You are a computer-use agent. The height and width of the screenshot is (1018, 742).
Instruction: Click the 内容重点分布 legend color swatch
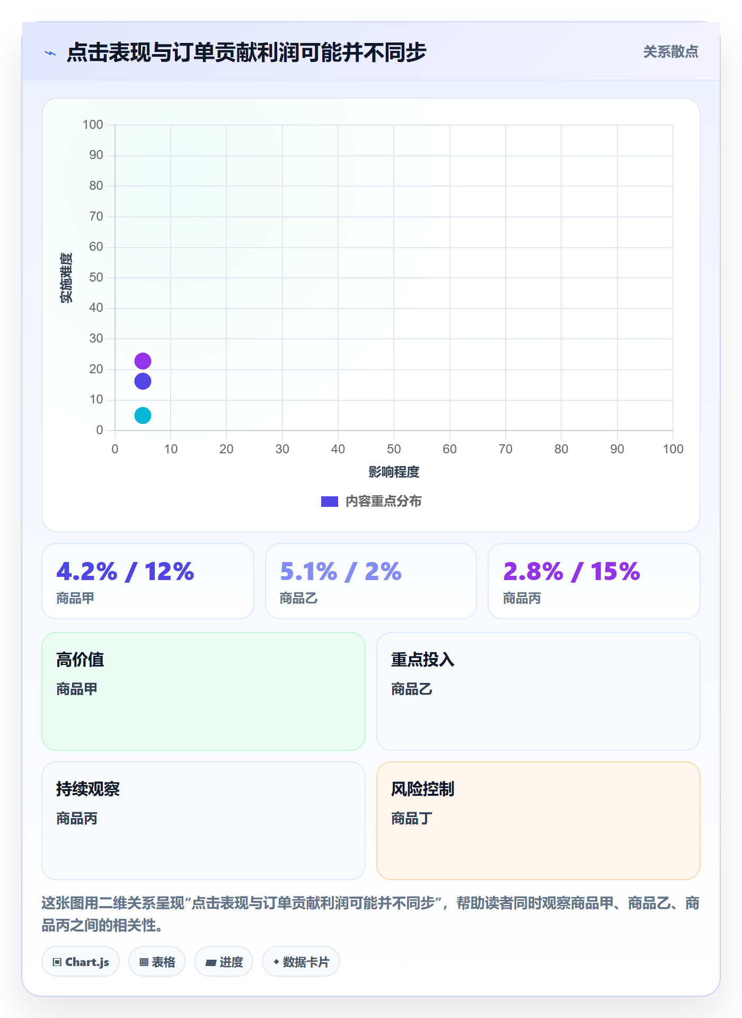330,502
